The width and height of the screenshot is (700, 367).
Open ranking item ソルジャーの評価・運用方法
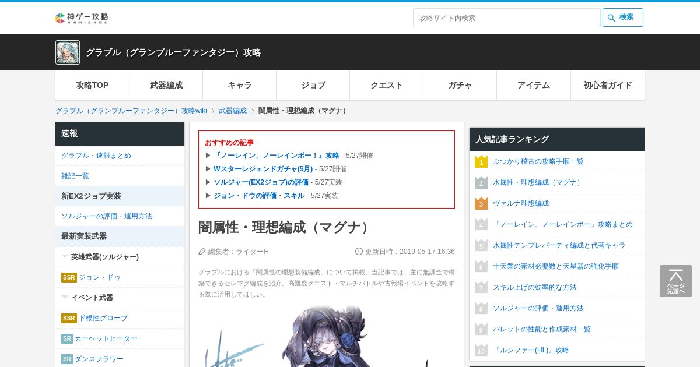538,308
